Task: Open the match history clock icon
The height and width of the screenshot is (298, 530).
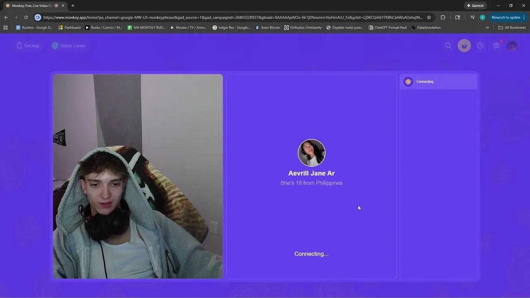Action: tap(480, 46)
